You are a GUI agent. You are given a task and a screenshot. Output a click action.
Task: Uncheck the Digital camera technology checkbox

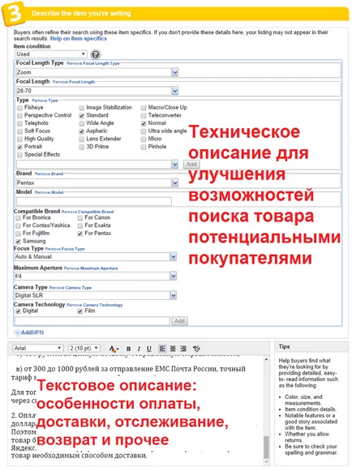[18, 311]
